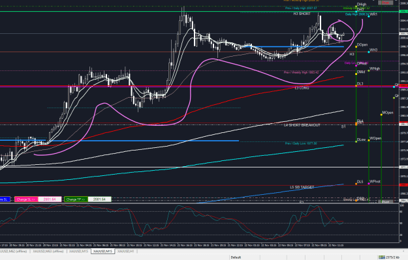Click the yellow marker dot beside DOpen
The image size is (408, 260).
[x=356, y=47]
